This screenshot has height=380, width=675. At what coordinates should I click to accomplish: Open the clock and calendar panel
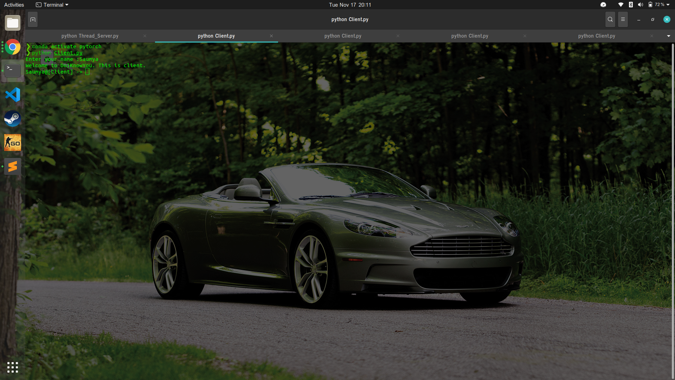(350, 5)
